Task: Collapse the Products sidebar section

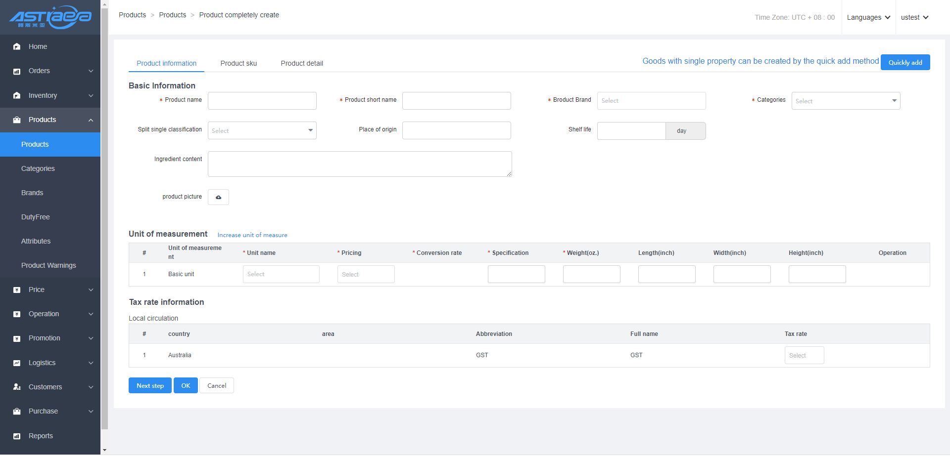Action: [91, 120]
